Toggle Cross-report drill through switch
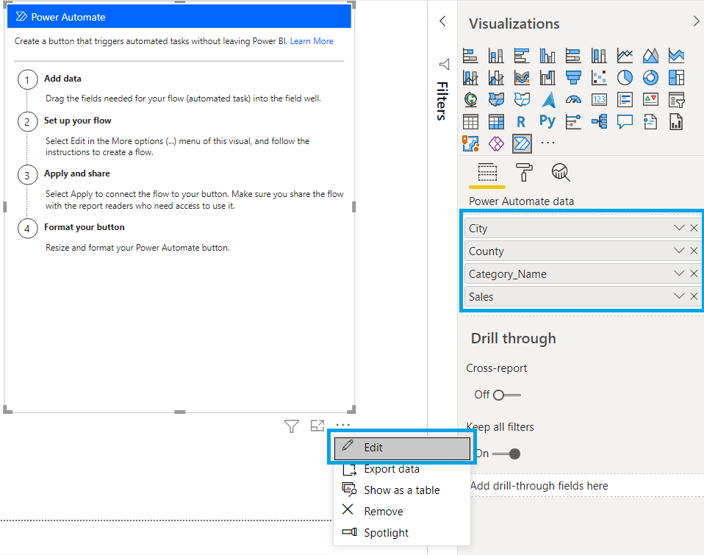Screen dimensions: 704x555 [507, 395]
